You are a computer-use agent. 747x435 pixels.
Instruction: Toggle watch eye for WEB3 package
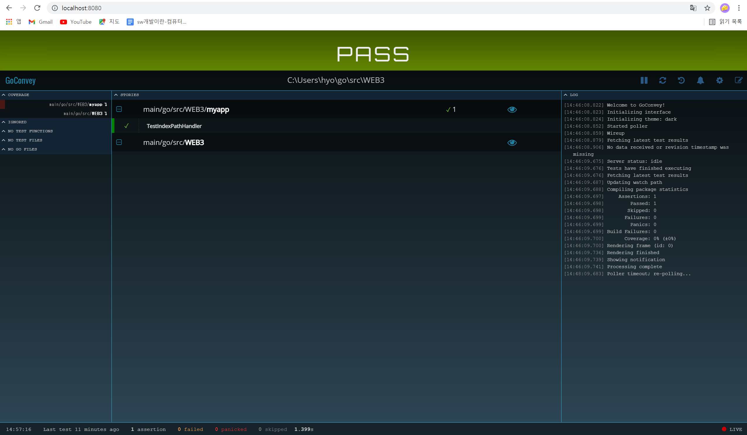coord(512,143)
